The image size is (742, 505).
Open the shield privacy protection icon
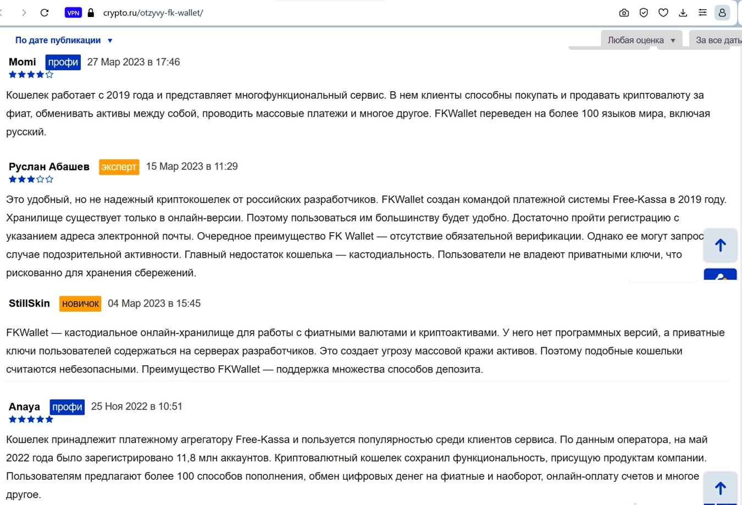coord(644,13)
